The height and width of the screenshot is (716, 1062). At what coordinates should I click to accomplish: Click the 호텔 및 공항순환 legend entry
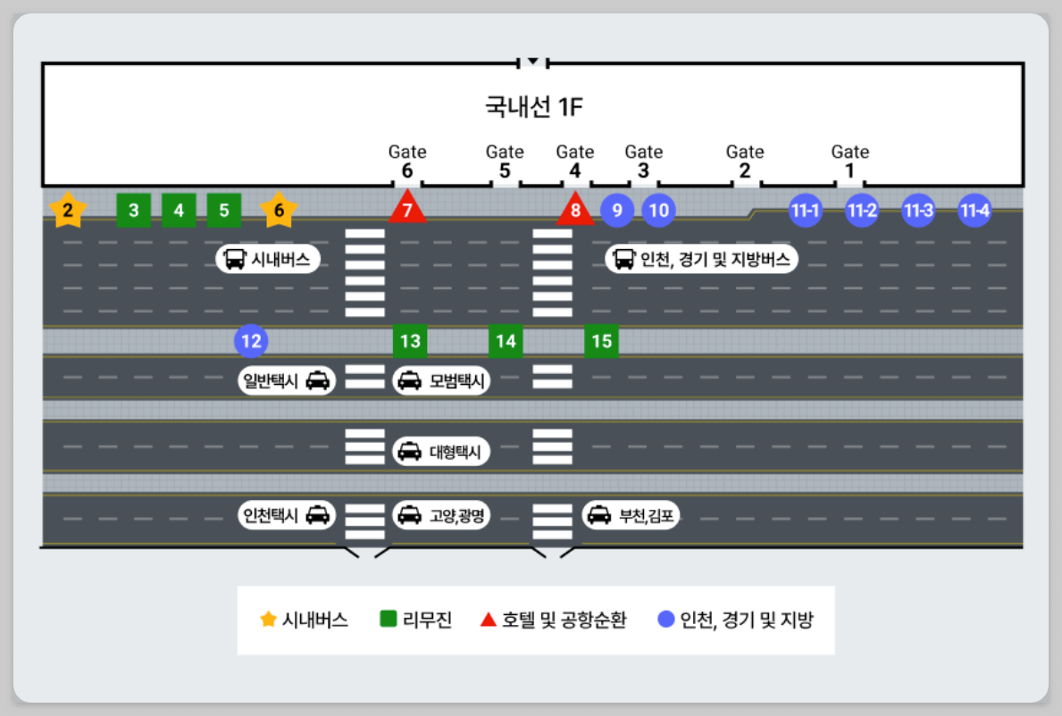(554, 620)
